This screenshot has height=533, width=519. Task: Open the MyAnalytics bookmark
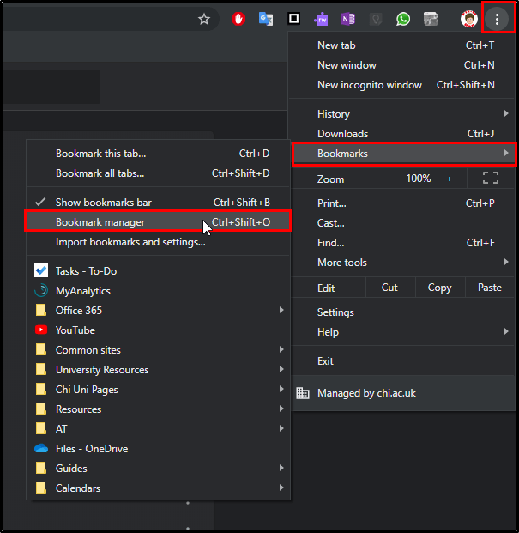[x=159, y=291]
